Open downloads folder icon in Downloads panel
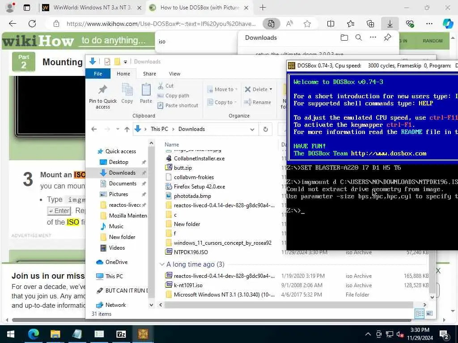458x343 pixels. pyautogui.click(x=344, y=38)
